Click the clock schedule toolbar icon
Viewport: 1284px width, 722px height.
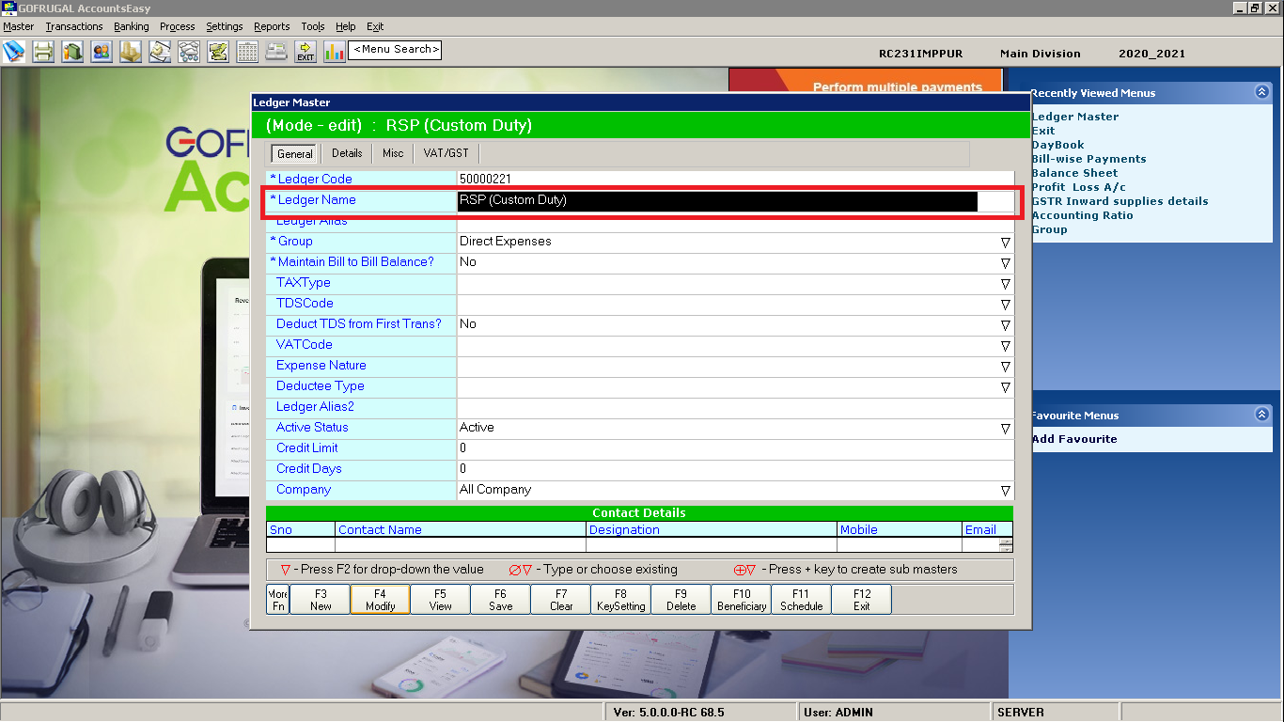160,51
